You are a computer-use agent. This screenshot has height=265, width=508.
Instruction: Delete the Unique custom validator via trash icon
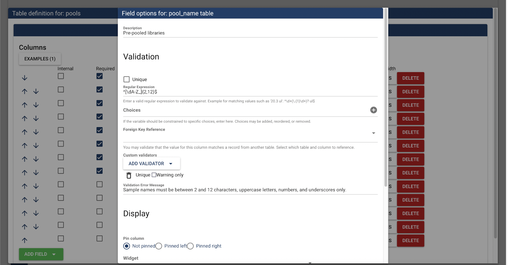[x=129, y=175]
